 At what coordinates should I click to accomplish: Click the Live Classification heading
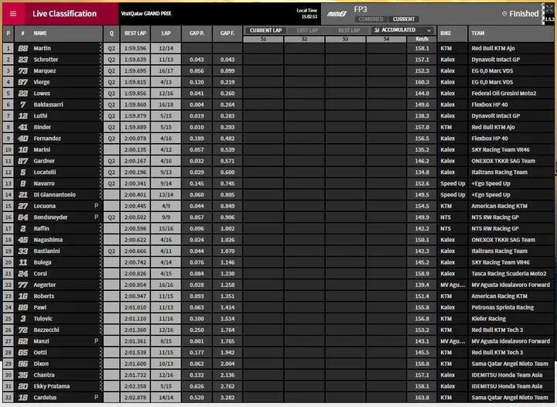(x=65, y=14)
